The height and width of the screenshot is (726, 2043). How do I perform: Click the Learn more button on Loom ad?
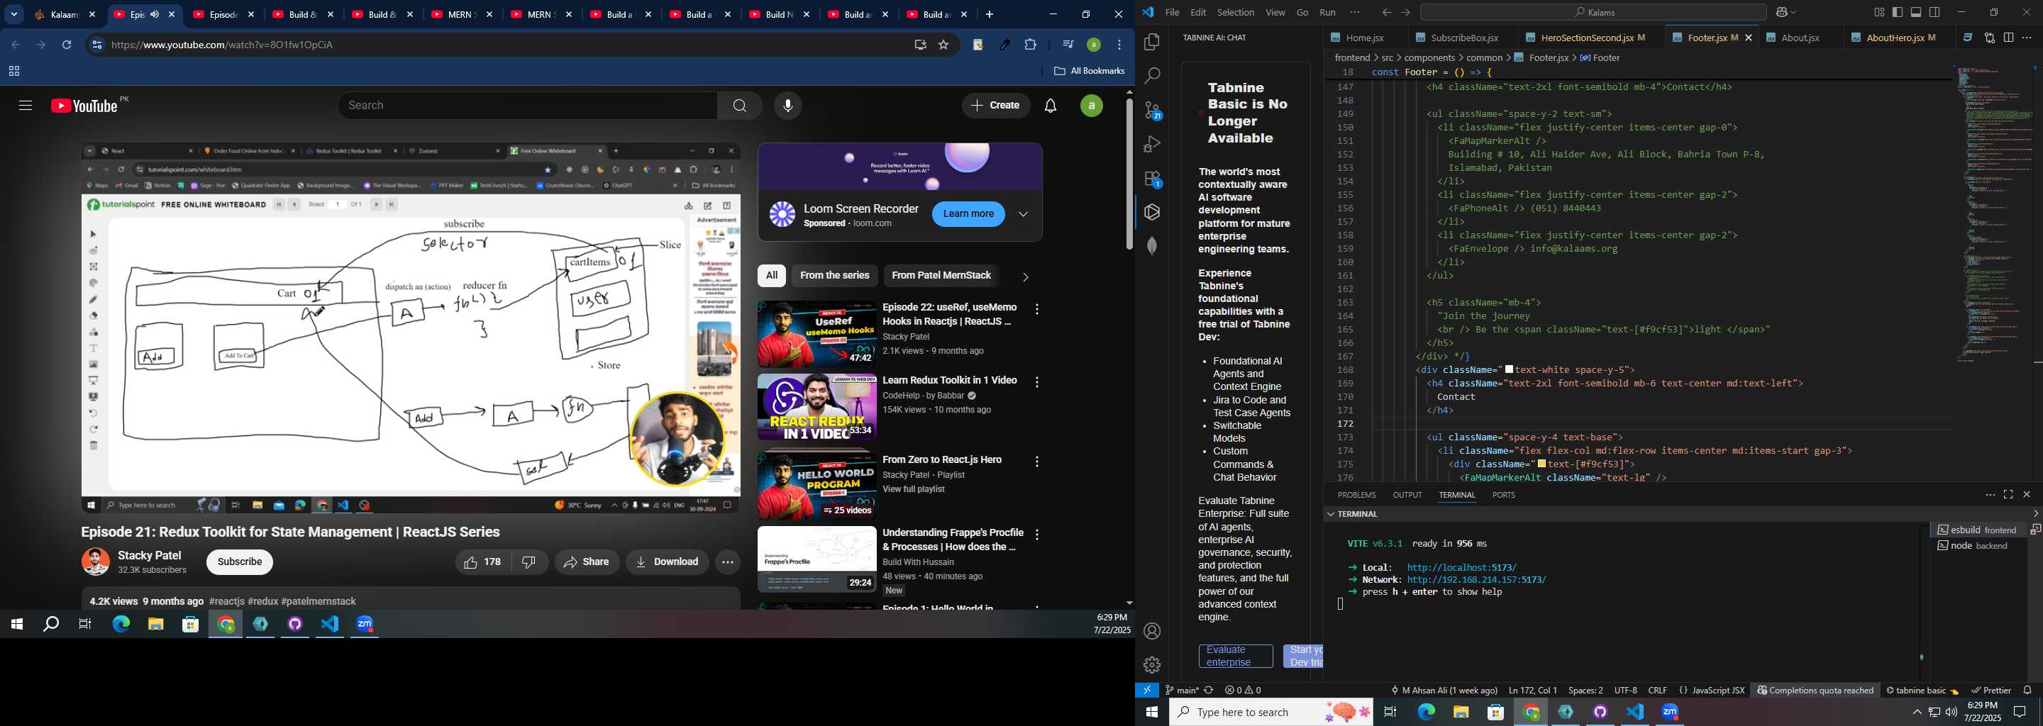968,214
